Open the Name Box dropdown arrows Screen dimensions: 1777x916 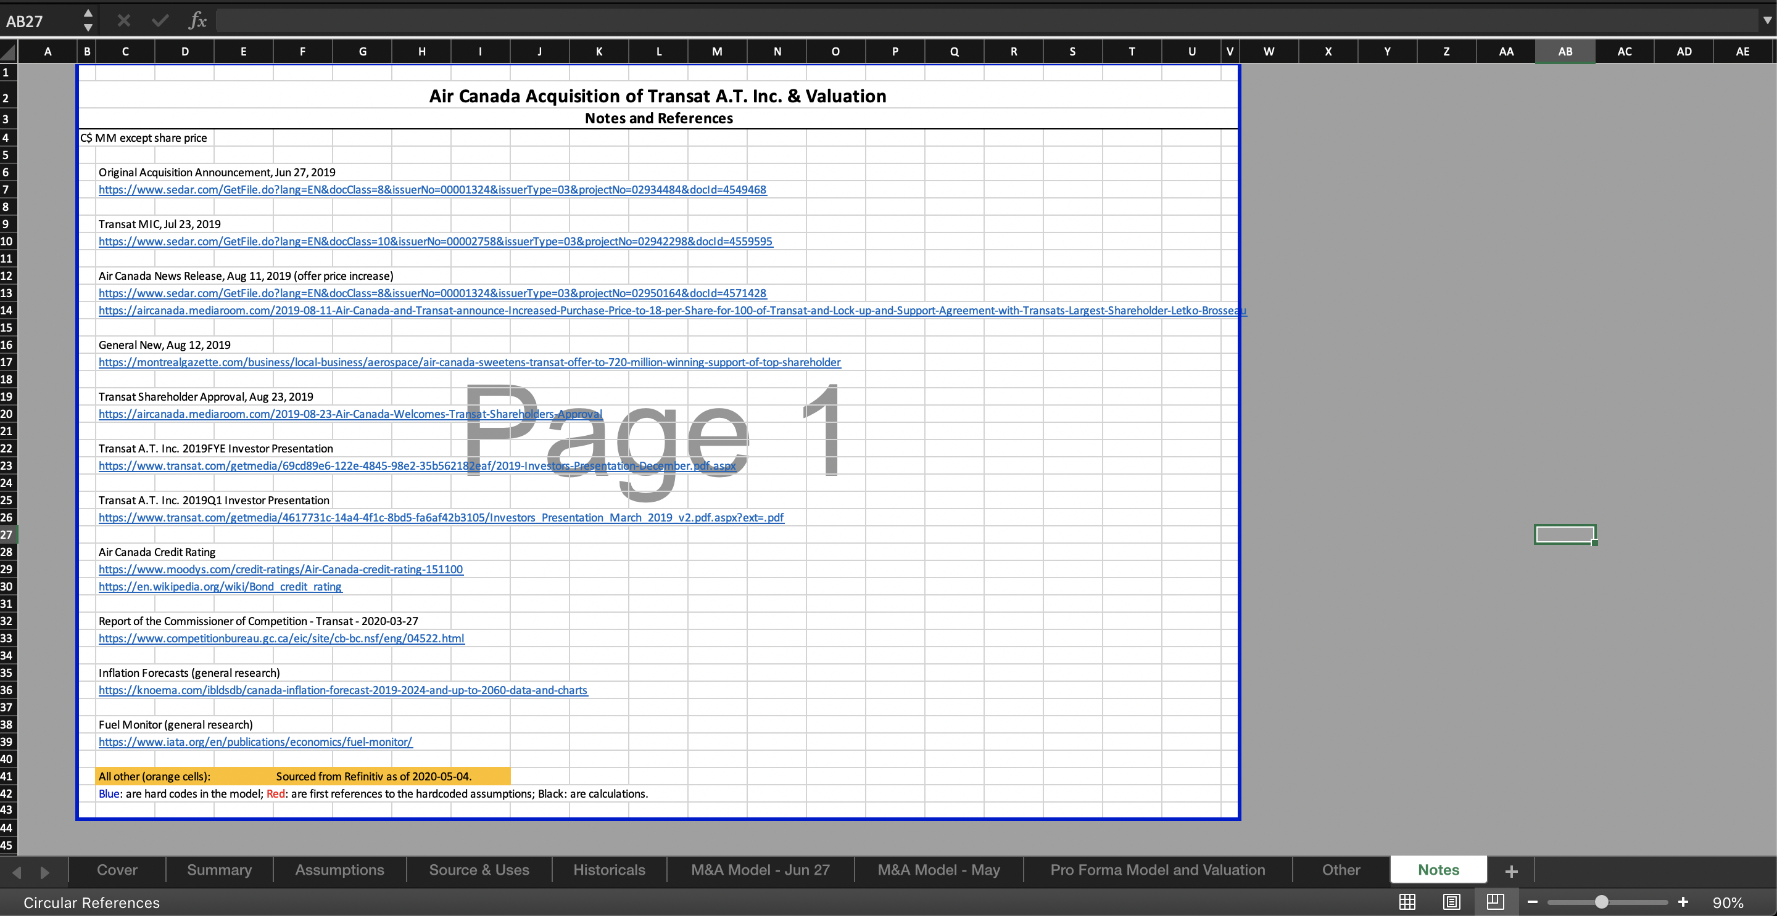[x=88, y=21]
